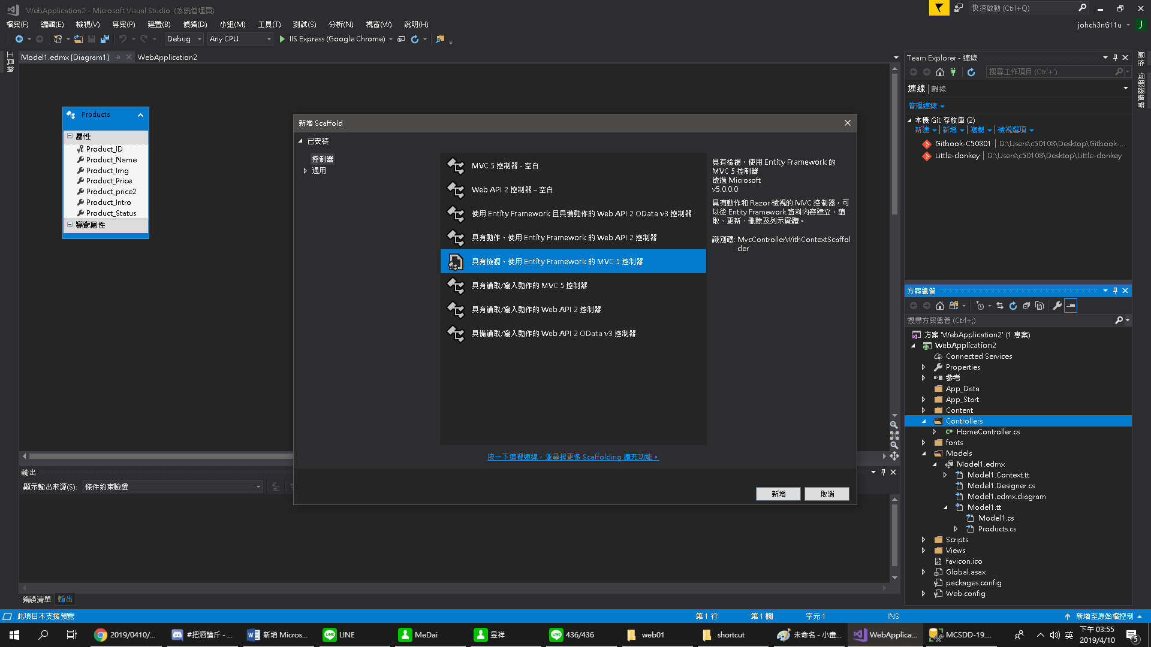Click the 檢視選項 link in Team Explorer
This screenshot has height=647, width=1151.
pyautogui.click(x=1012, y=130)
